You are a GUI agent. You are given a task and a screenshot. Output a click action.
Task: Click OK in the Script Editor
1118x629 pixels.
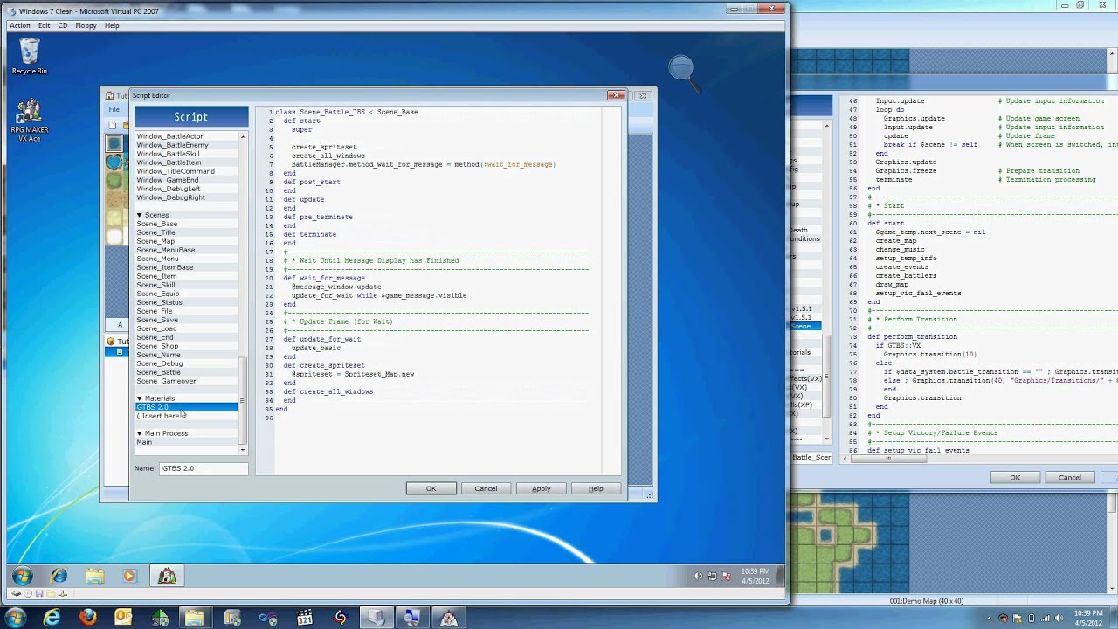click(431, 488)
